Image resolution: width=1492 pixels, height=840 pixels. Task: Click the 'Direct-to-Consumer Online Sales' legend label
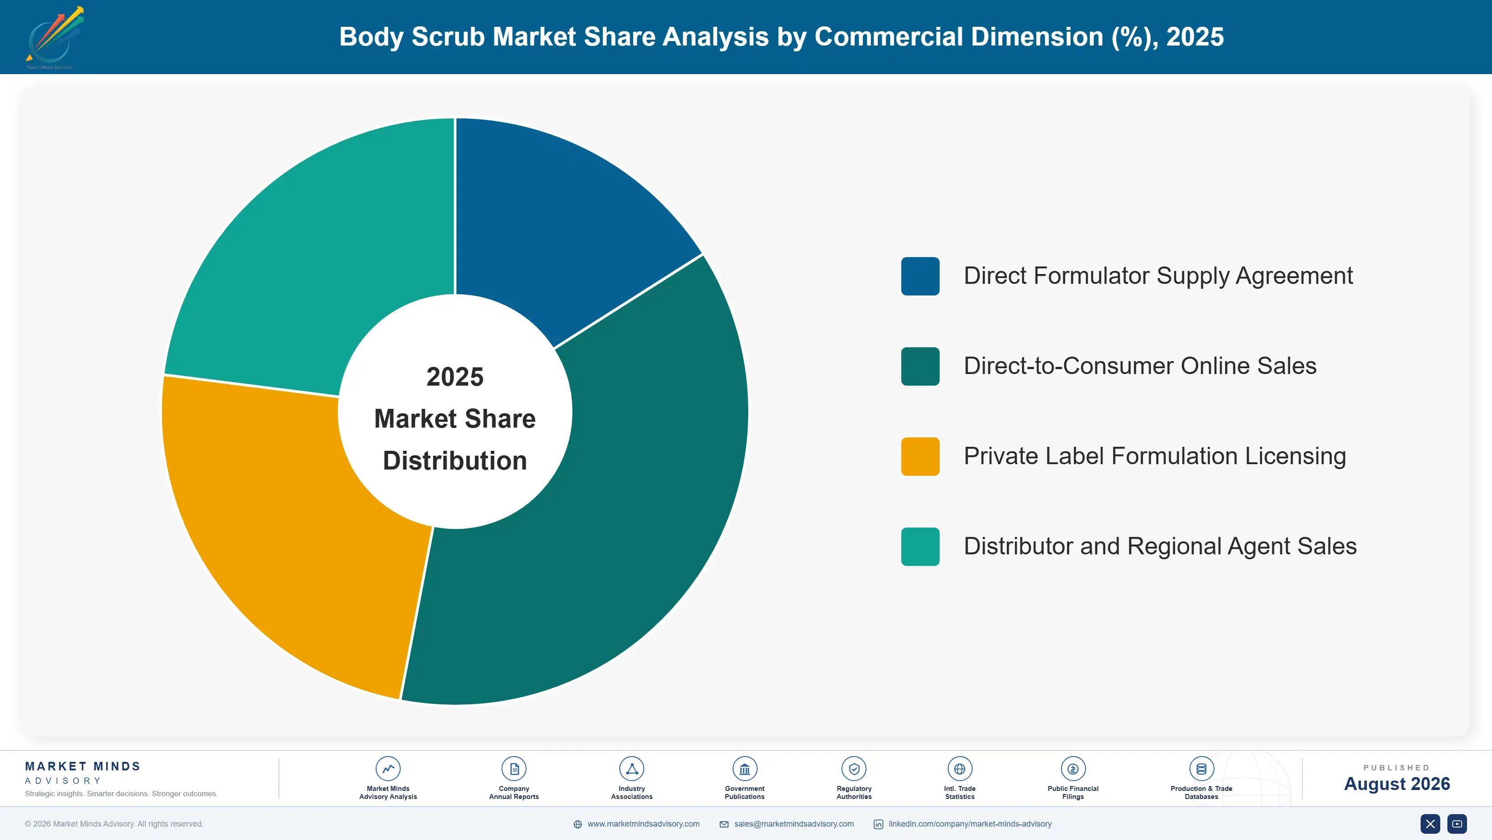[1140, 366]
